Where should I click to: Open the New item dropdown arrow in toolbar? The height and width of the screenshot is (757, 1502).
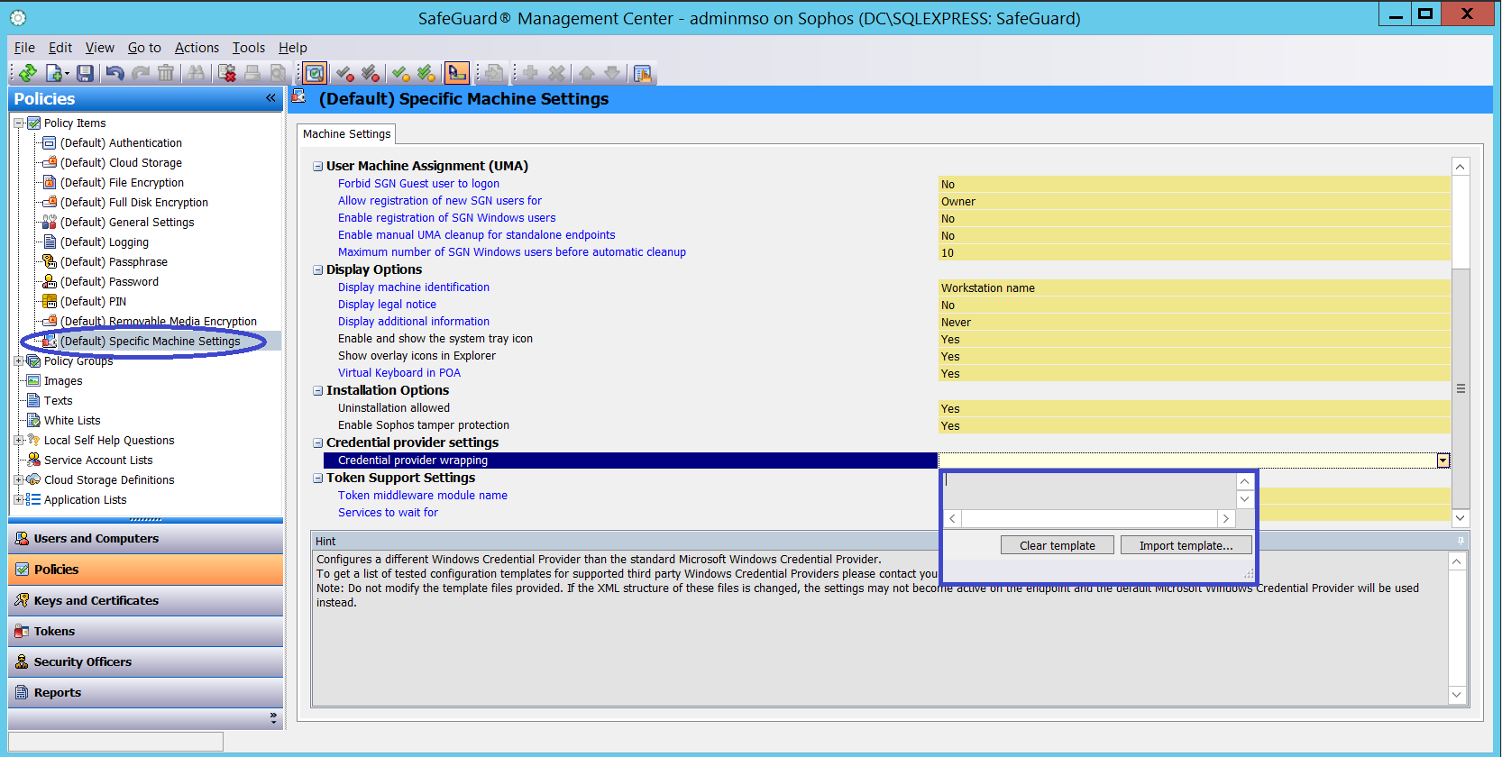[x=67, y=74]
